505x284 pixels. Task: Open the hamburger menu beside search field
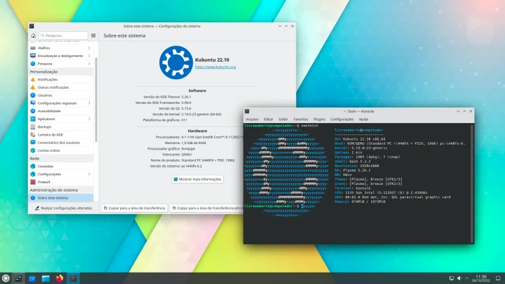(93, 35)
